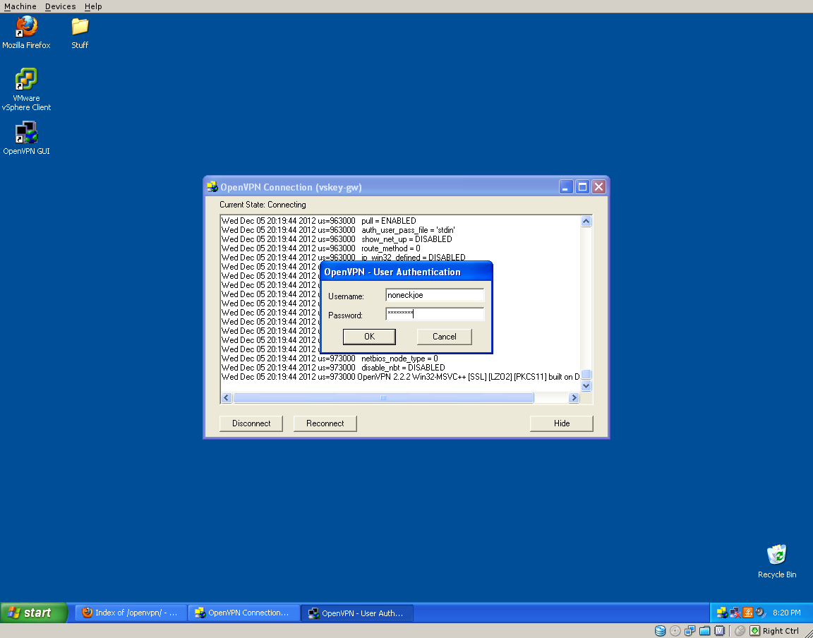Open the Windows Start menu
The height and width of the screenshot is (638, 813).
tap(34, 613)
